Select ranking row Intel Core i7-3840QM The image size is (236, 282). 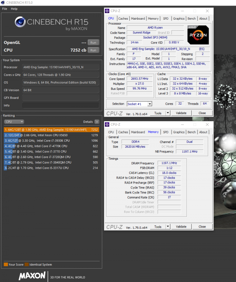51,162
